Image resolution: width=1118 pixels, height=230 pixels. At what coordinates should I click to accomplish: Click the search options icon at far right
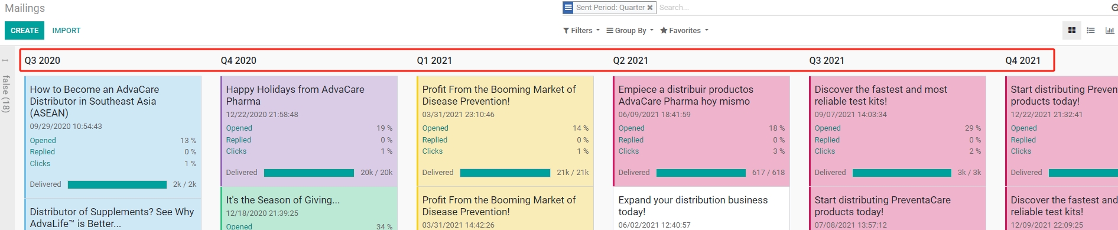[1114, 8]
